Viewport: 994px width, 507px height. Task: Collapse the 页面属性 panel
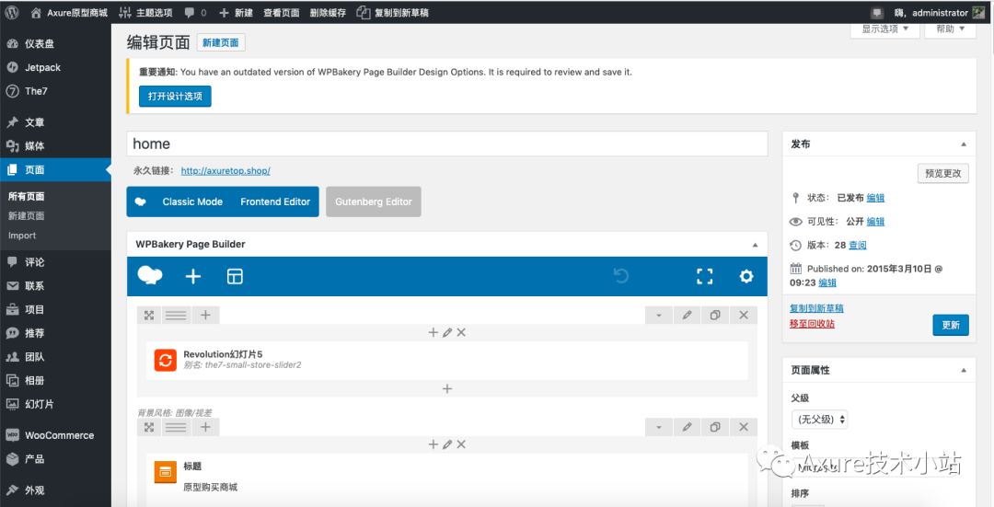[964, 370]
